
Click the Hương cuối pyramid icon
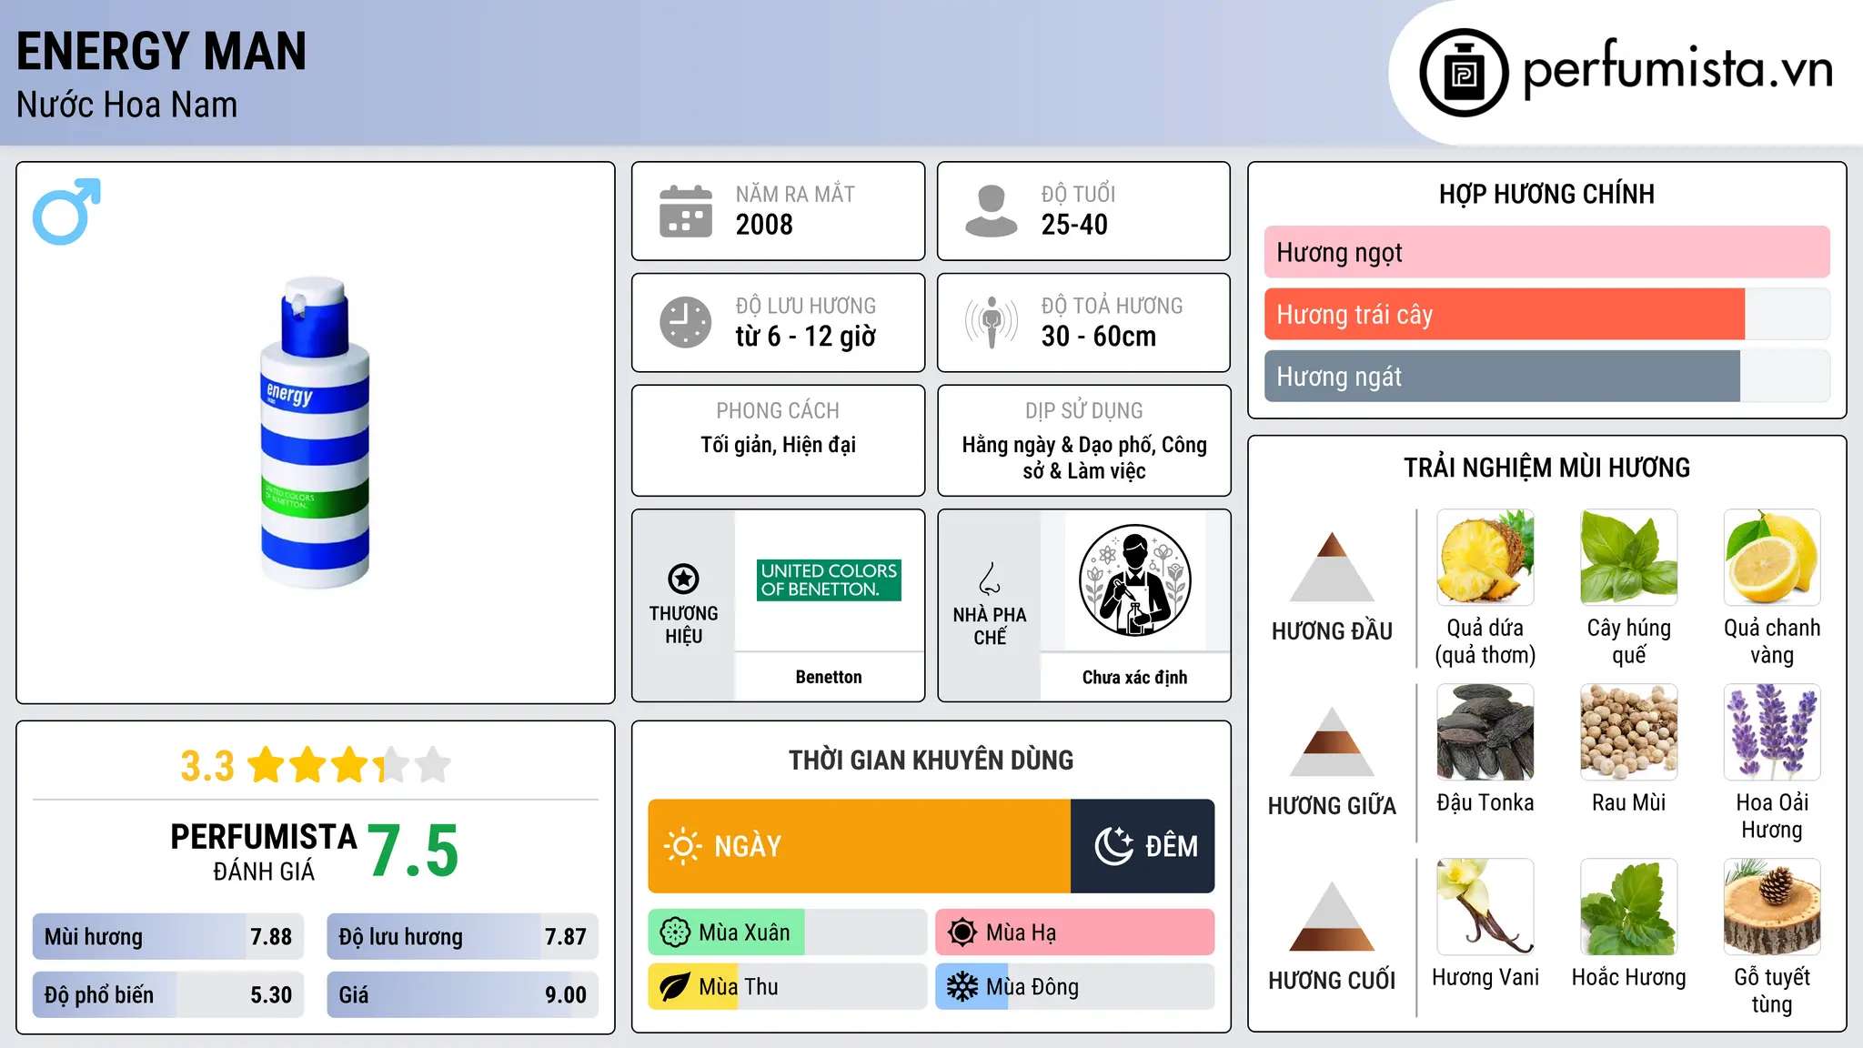1332,916
